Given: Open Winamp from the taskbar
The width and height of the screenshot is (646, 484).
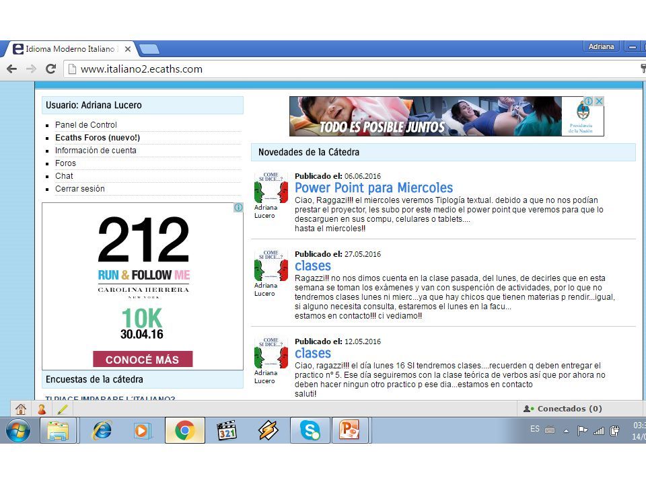Looking at the screenshot, I should pos(268,430).
